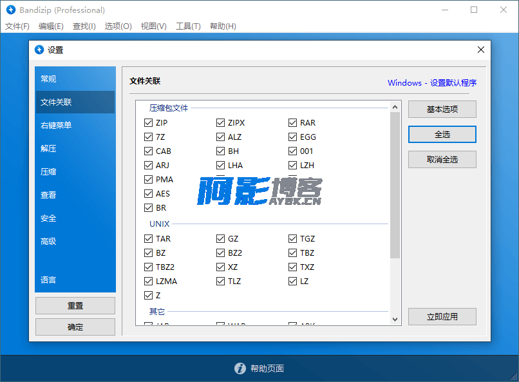Open the 编辑(E) menu
This screenshot has height=382, width=519.
51,26
